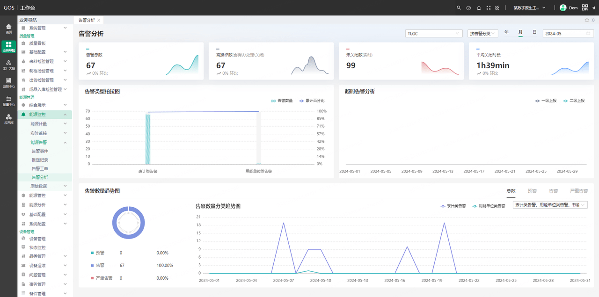
Task: Go to 监控中心 in the left rail
Action: pos(8,83)
